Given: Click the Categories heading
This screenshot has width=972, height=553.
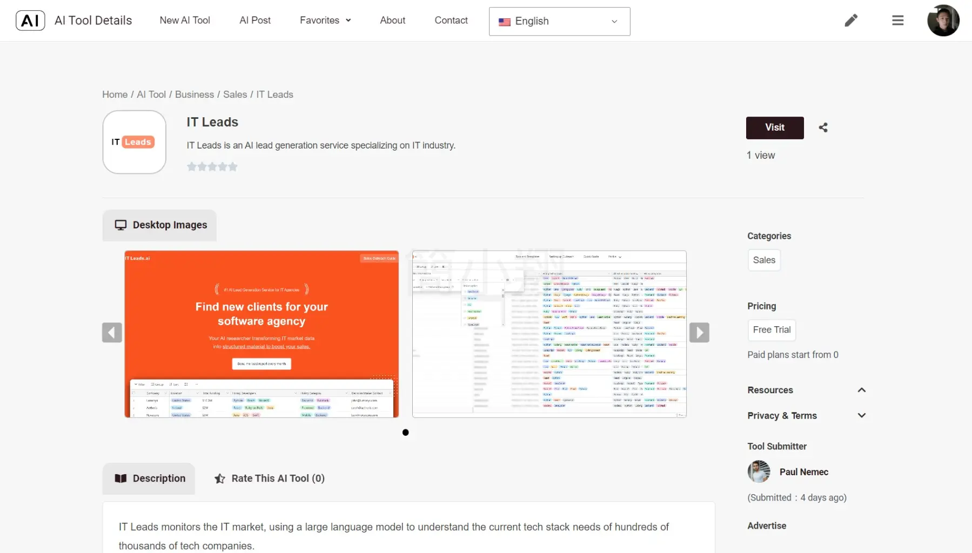Looking at the screenshot, I should [769, 236].
